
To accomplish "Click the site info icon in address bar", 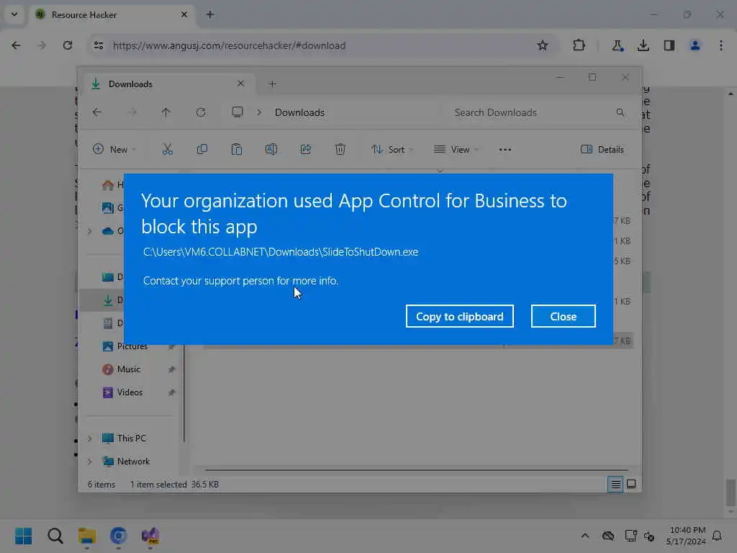I will (98, 45).
